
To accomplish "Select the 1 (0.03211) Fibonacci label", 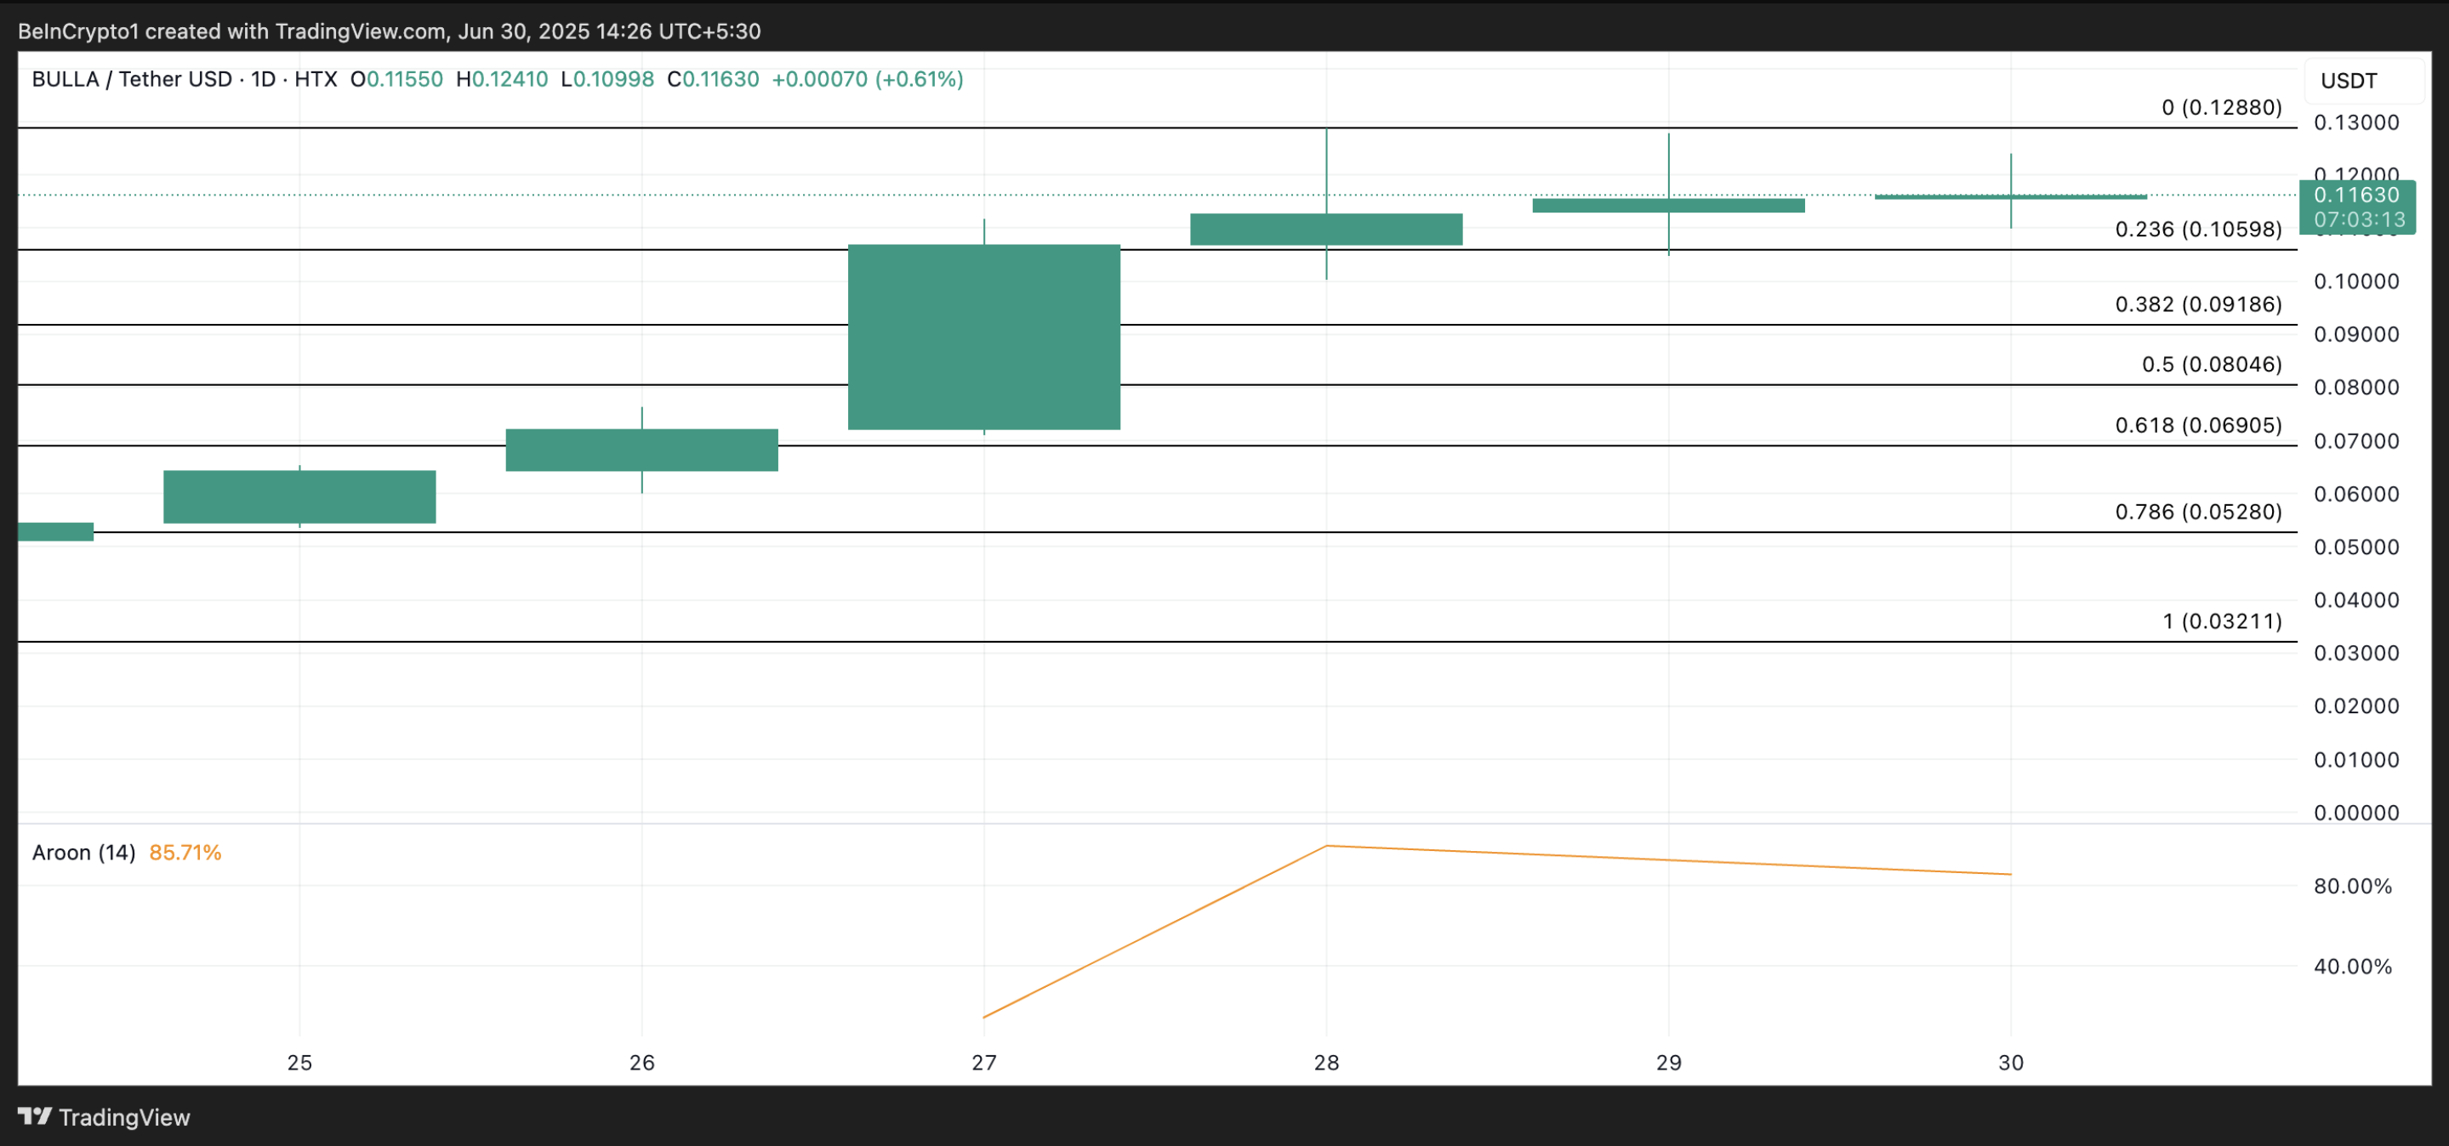I will [2222, 621].
